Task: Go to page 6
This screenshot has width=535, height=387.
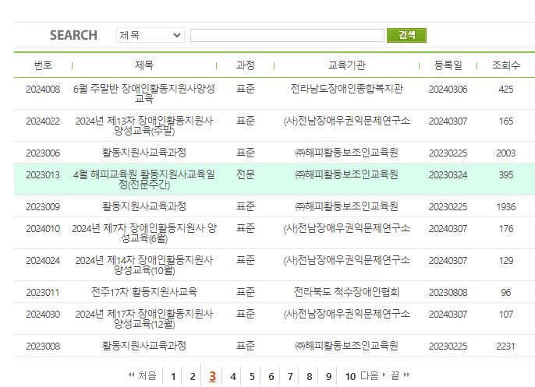Action: coord(271,376)
